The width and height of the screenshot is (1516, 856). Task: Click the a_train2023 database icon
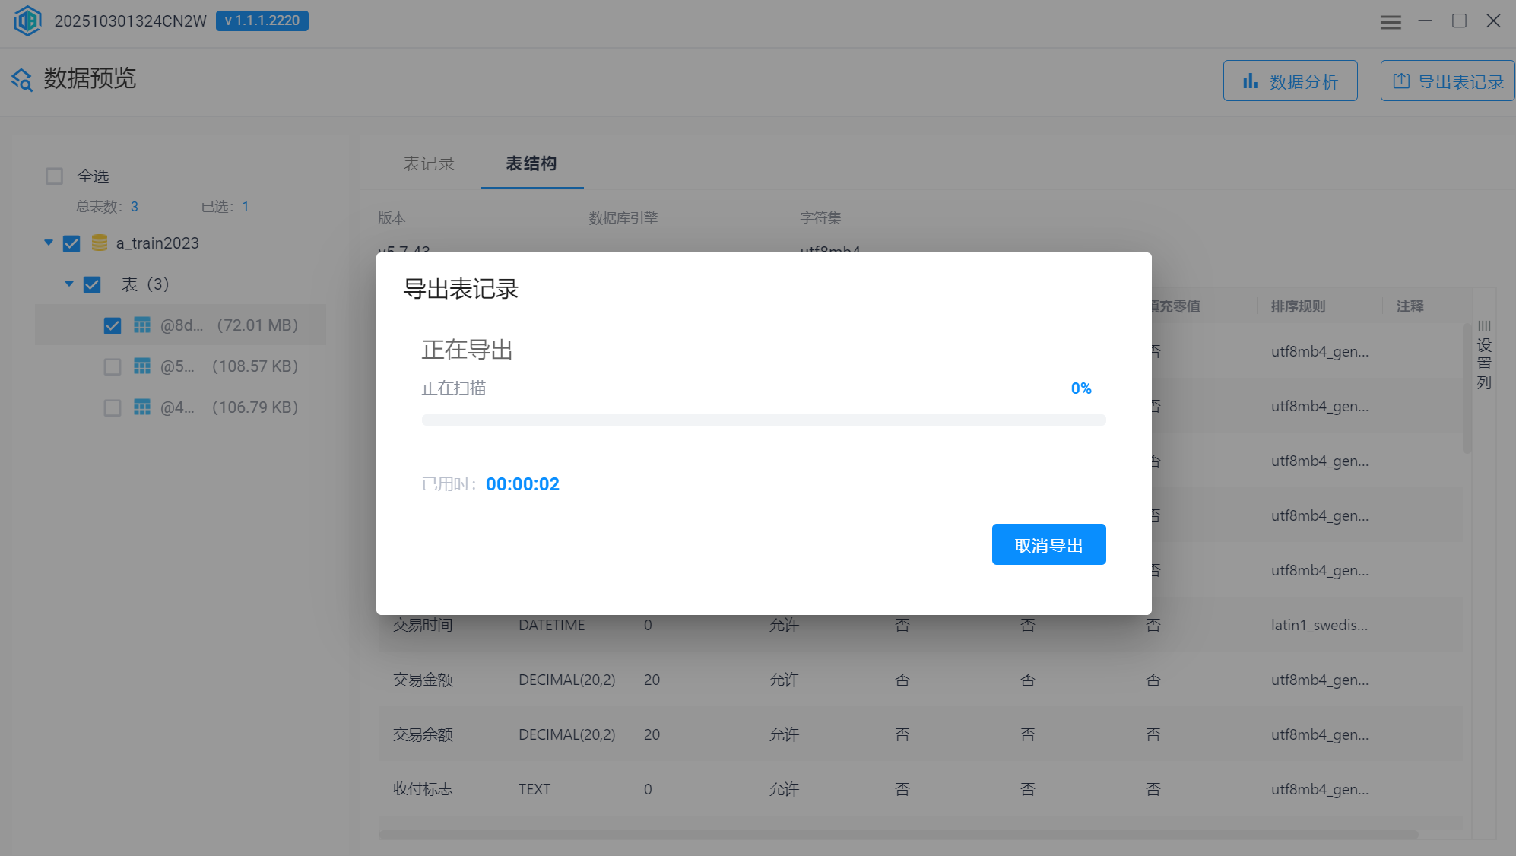point(99,243)
